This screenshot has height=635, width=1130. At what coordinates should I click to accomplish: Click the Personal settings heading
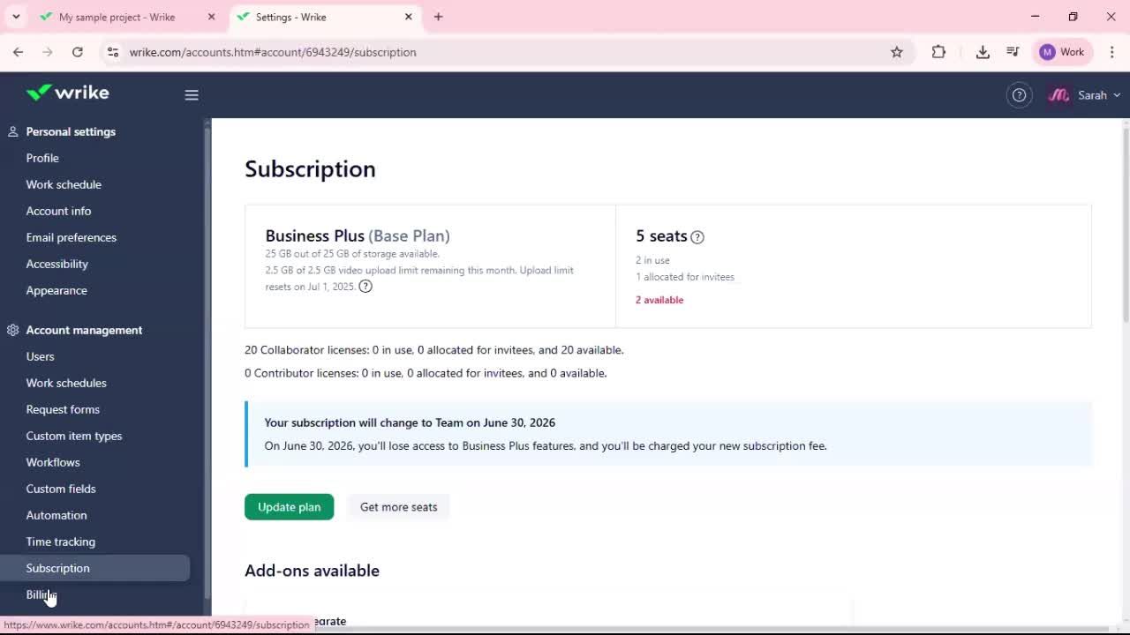pos(71,131)
